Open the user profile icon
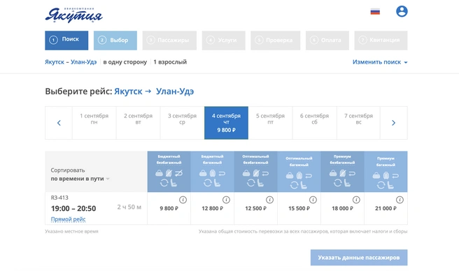 click(402, 11)
